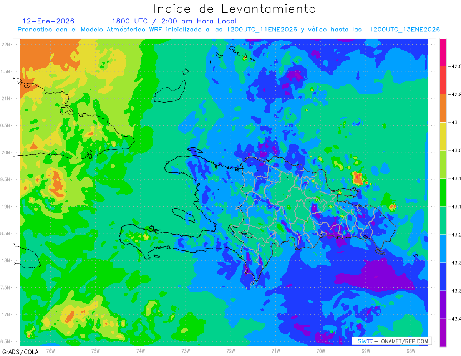Click the '1800 UTC / 2:00 pm Hora Local' label
The image size is (461, 356).
tap(174, 21)
